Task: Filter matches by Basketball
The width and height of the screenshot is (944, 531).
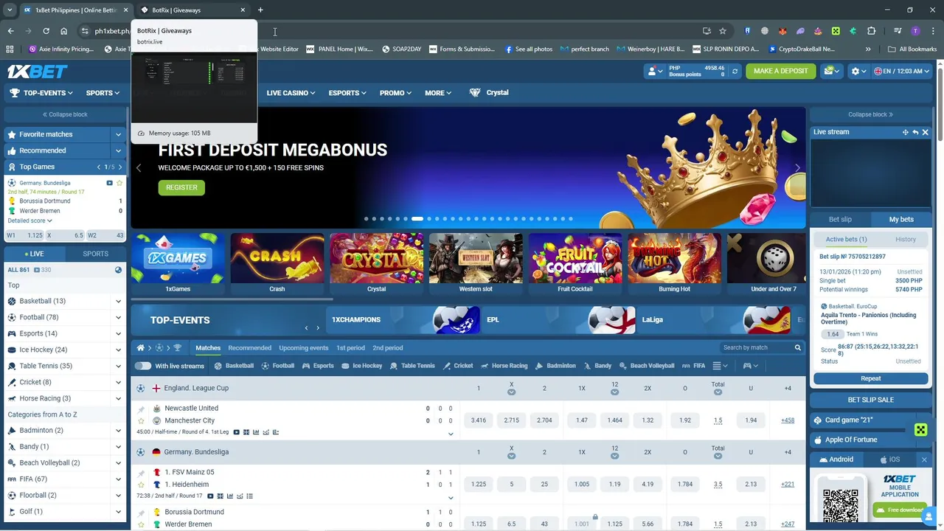Action: coord(234,366)
